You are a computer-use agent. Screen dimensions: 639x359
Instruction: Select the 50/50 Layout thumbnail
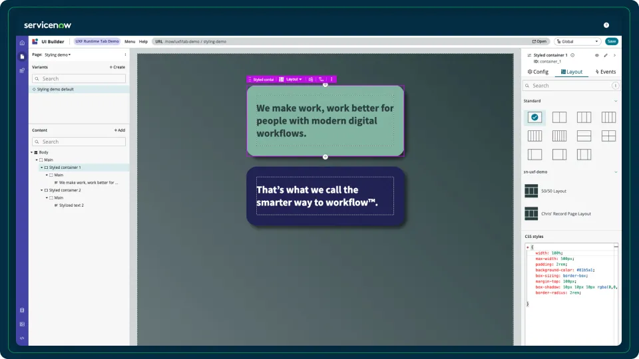coord(531,191)
